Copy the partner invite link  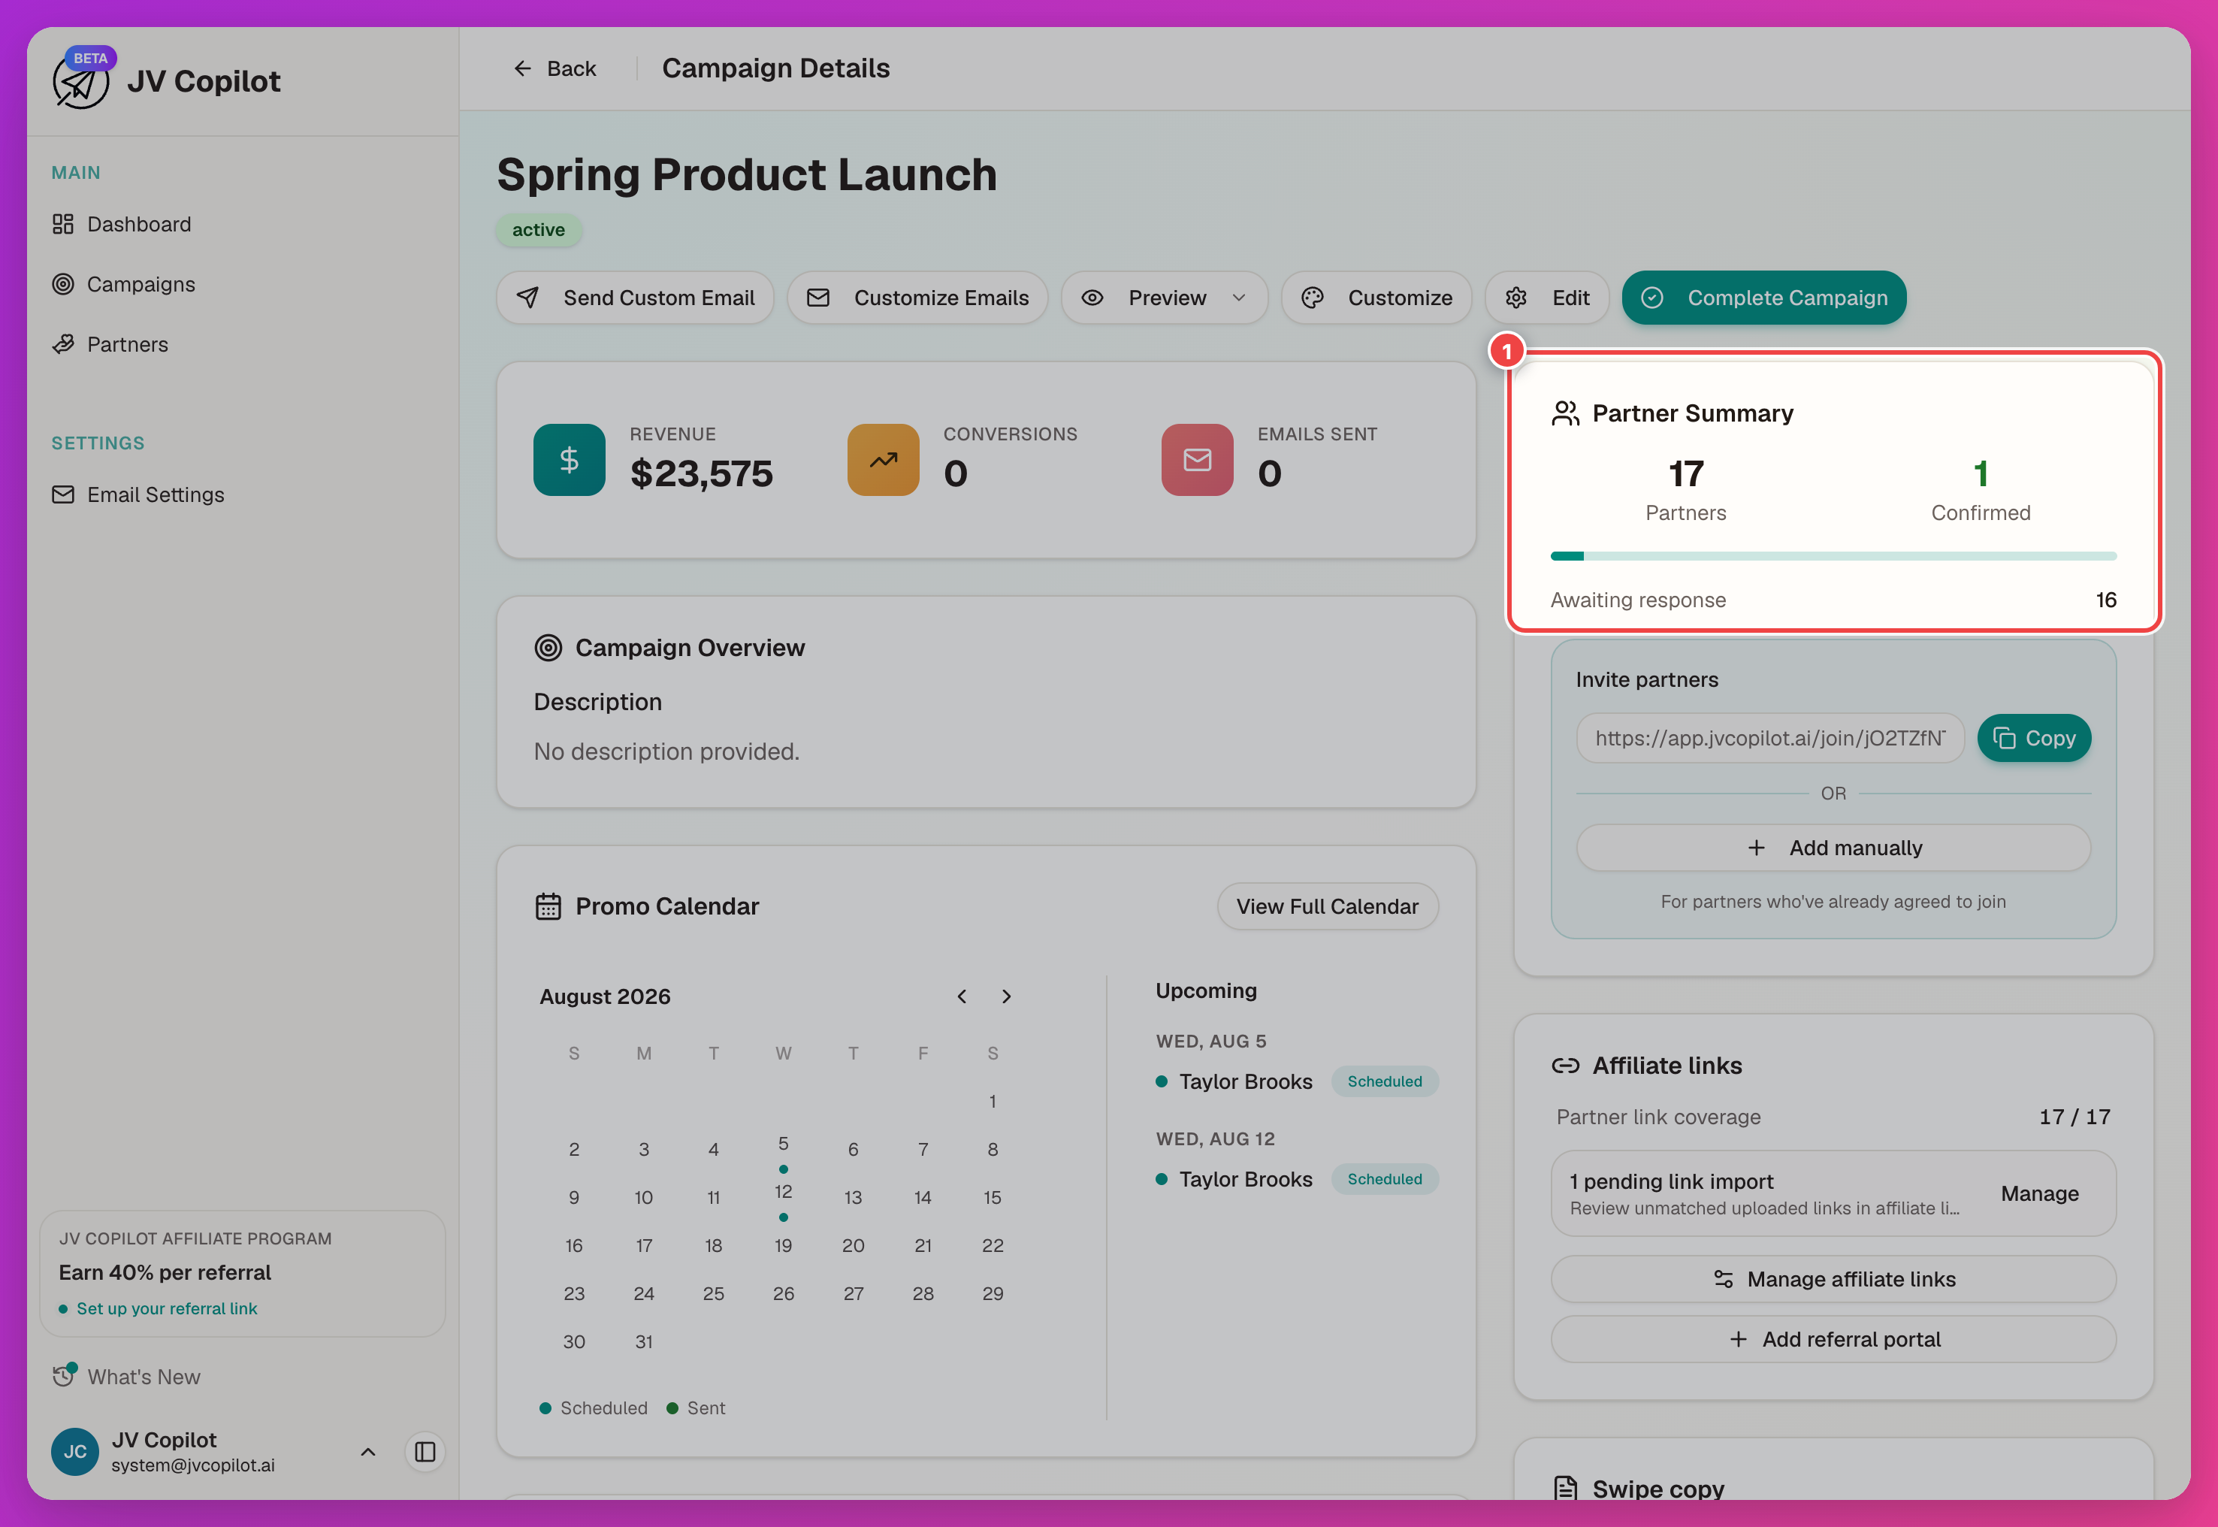pos(2035,738)
